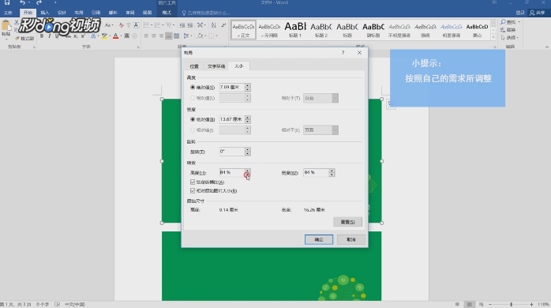
Task: Click the Clear Formatting eraser icon
Action: [x=122, y=25]
